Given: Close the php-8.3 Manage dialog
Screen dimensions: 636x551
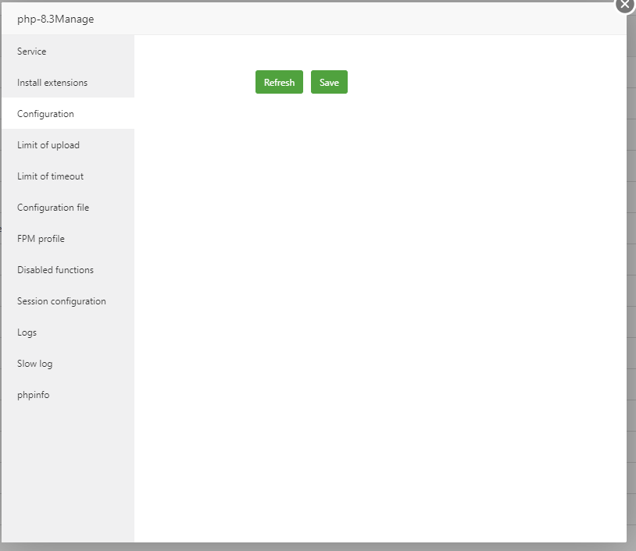Looking at the screenshot, I should pos(625,5).
